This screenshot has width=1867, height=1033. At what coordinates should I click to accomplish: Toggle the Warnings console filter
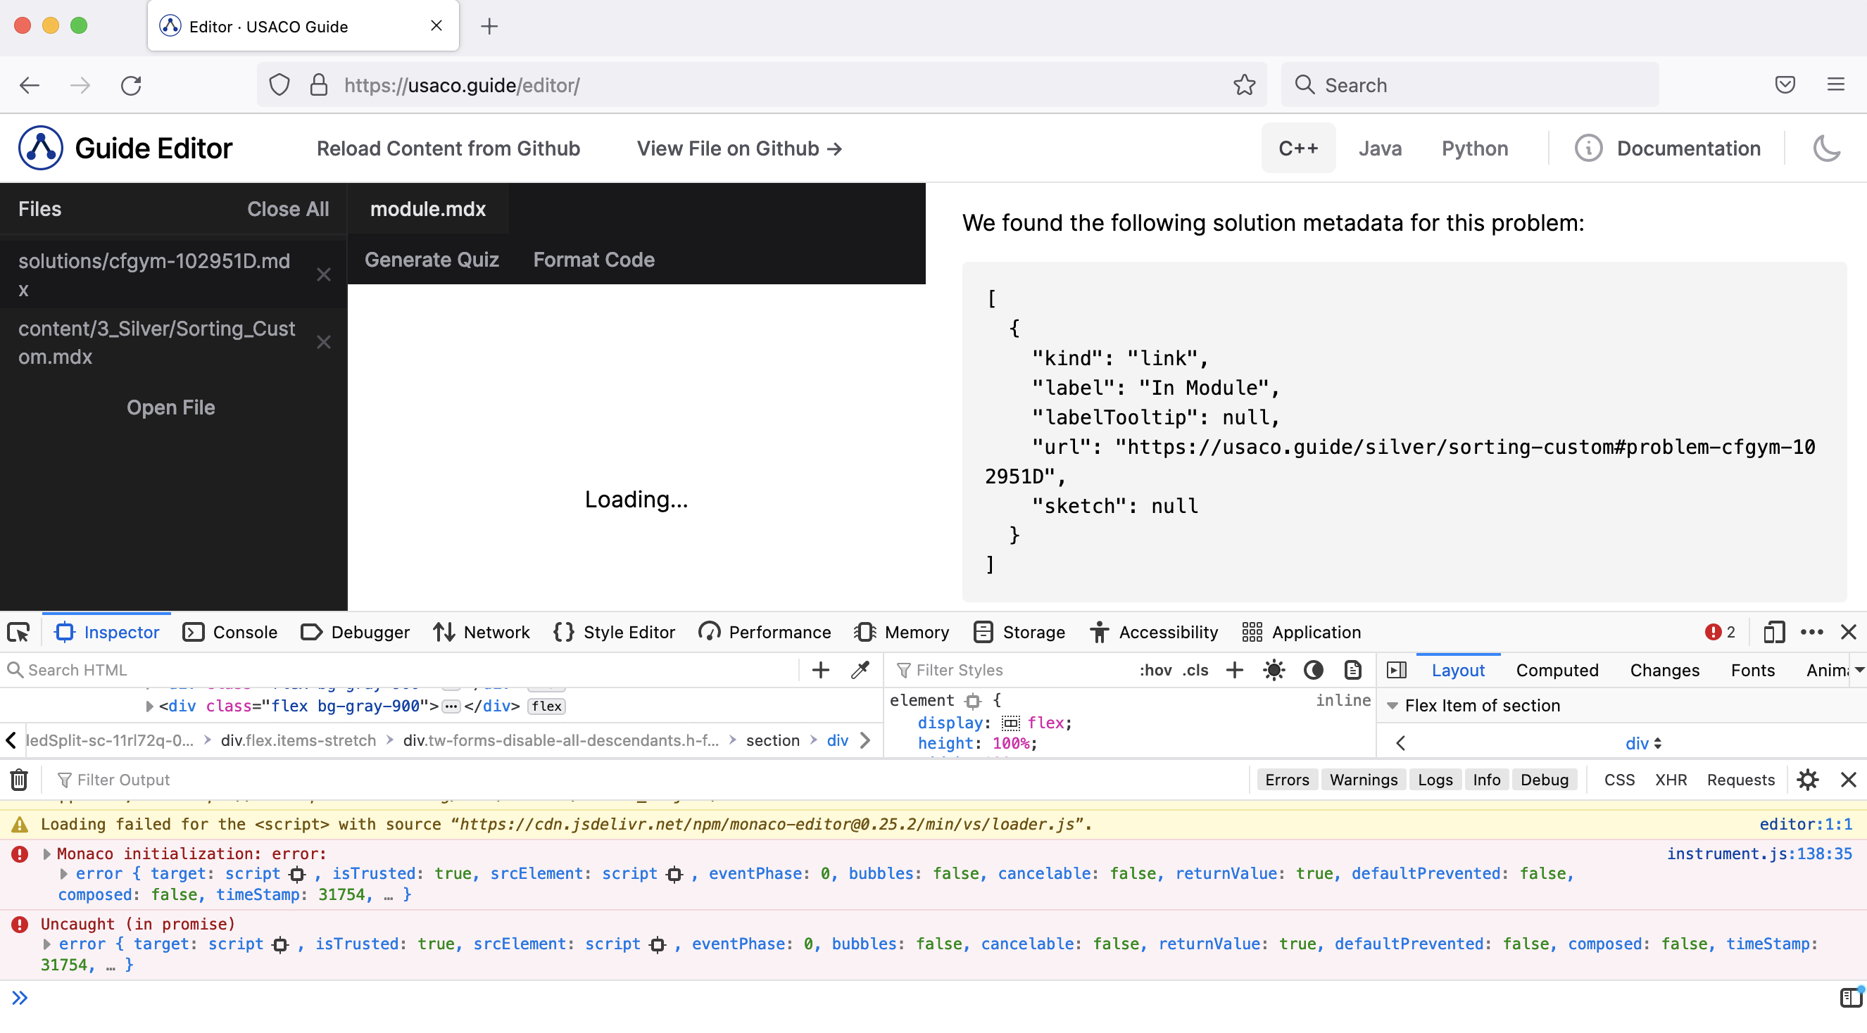(1363, 780)
